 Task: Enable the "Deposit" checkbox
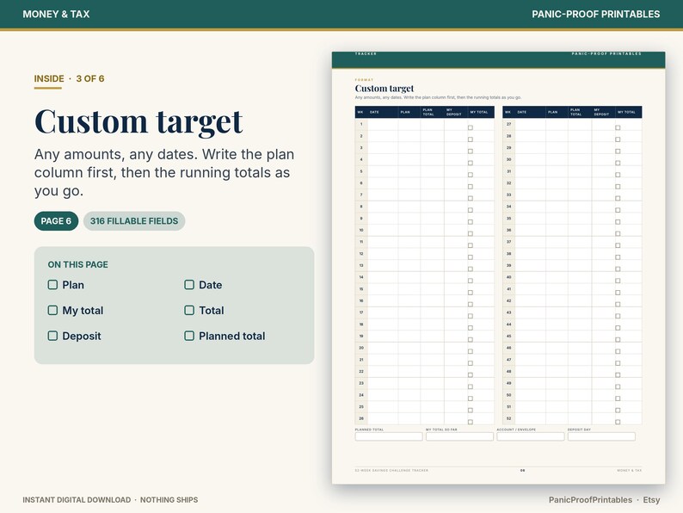tap(52, 336)
